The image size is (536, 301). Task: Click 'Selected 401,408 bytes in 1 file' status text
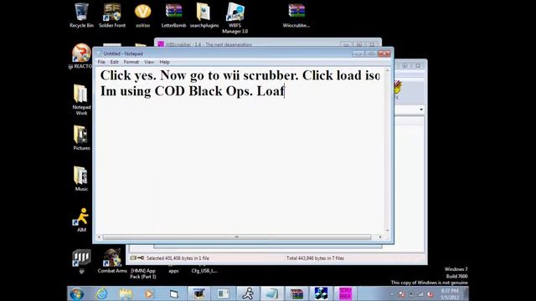[x=178, y=258]
